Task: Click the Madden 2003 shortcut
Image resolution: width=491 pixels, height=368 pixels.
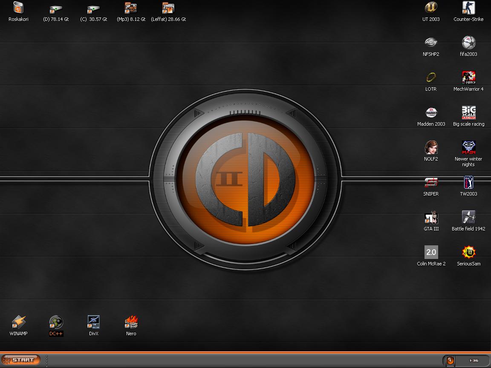Action: point(431,113)
